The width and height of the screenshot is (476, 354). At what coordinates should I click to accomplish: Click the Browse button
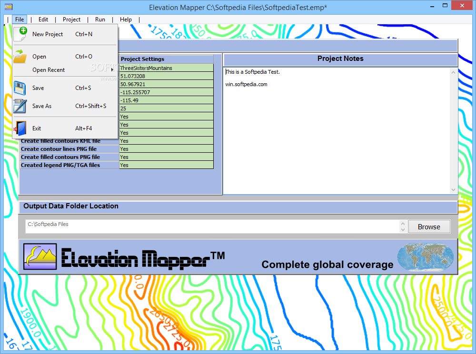[429, 226]
